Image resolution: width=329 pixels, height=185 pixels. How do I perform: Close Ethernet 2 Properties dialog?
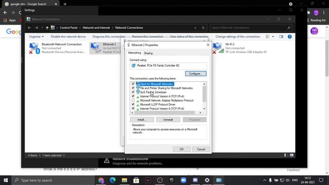(x=208, y=45)
